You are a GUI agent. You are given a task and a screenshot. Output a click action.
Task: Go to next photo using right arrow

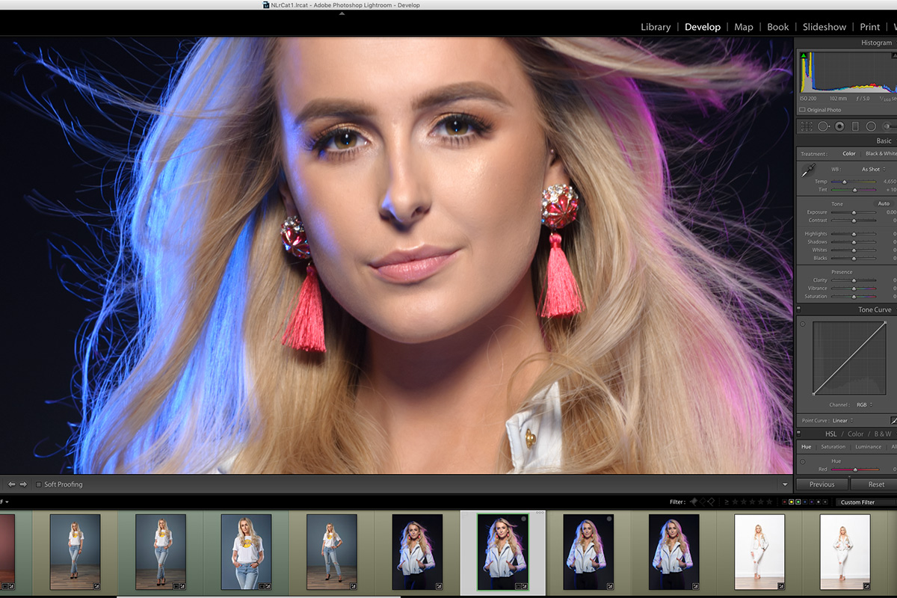click(23, 484)
